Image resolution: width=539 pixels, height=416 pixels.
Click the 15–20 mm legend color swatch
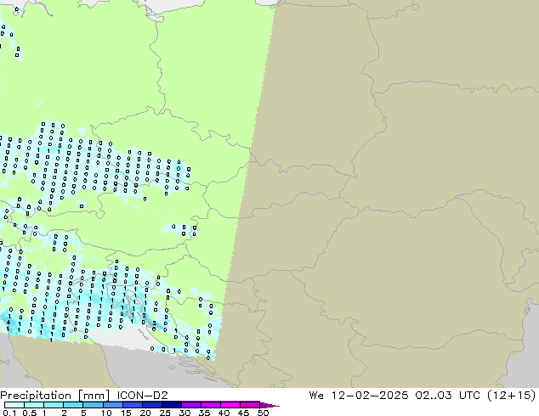click(x=132, y=405)
